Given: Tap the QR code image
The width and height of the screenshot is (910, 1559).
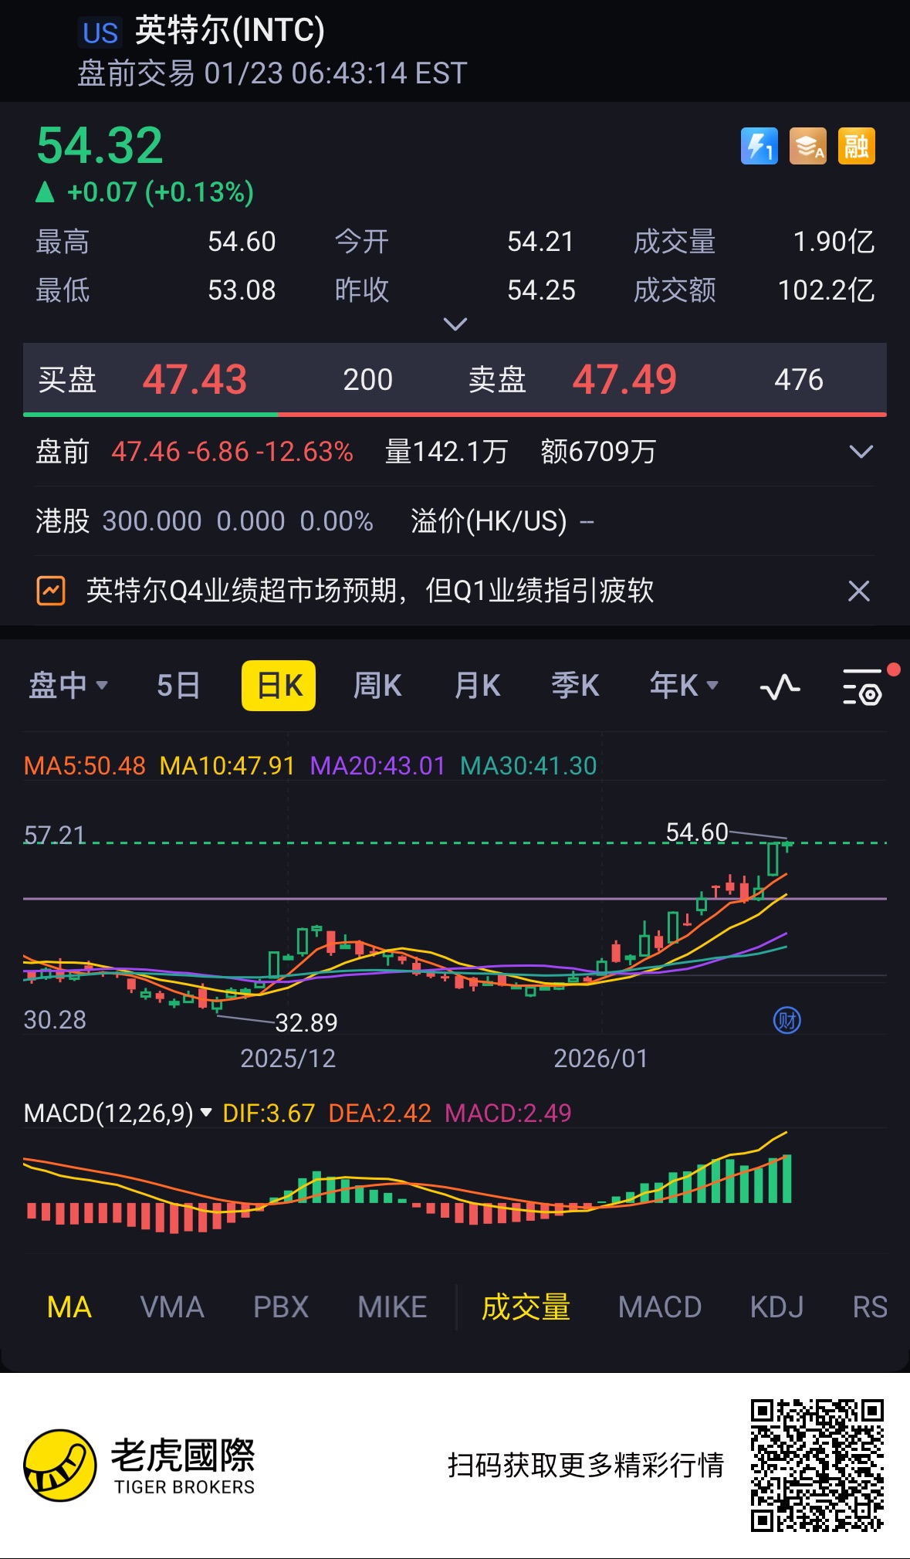Looking at the screenshot, I should click(817, 1465).
